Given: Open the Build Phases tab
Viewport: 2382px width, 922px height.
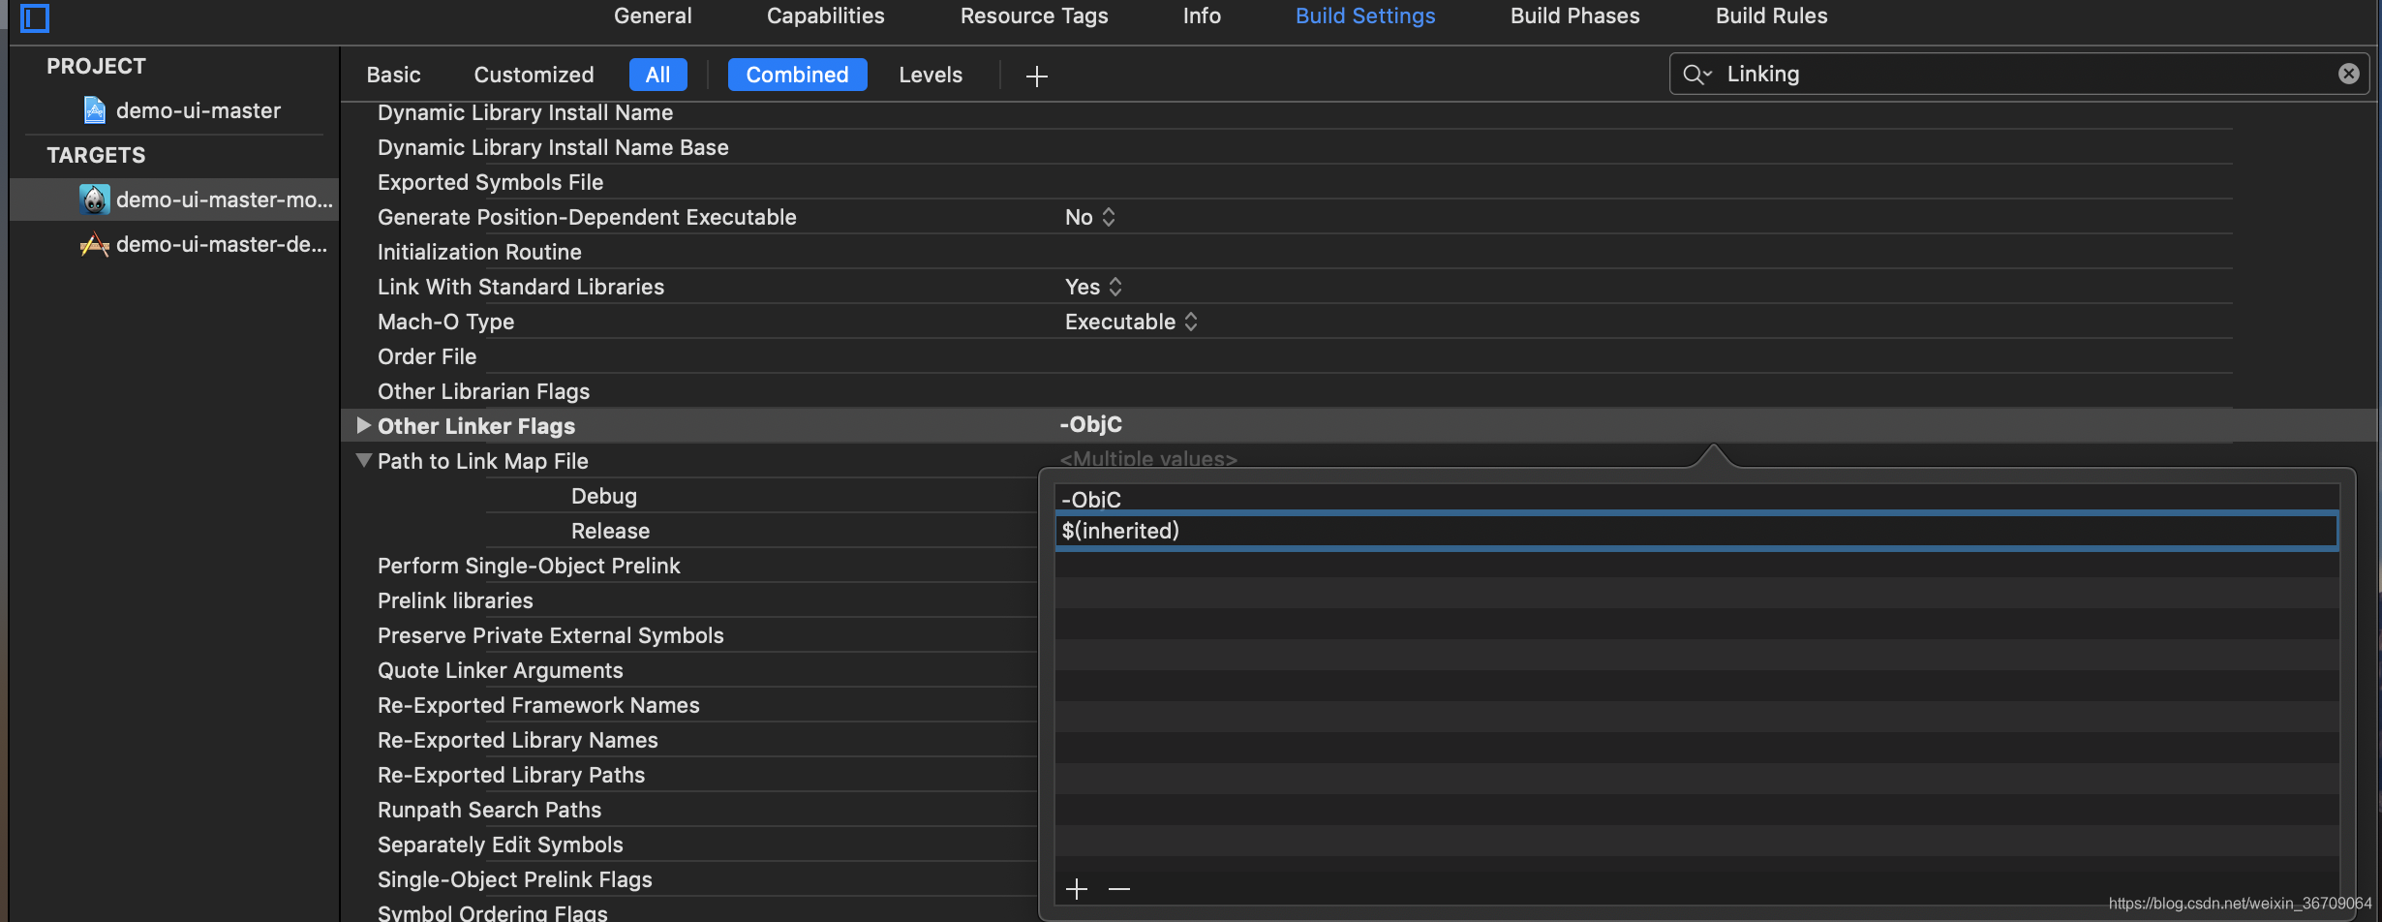Looking at the screenshot, I should tap(1575, 15).
